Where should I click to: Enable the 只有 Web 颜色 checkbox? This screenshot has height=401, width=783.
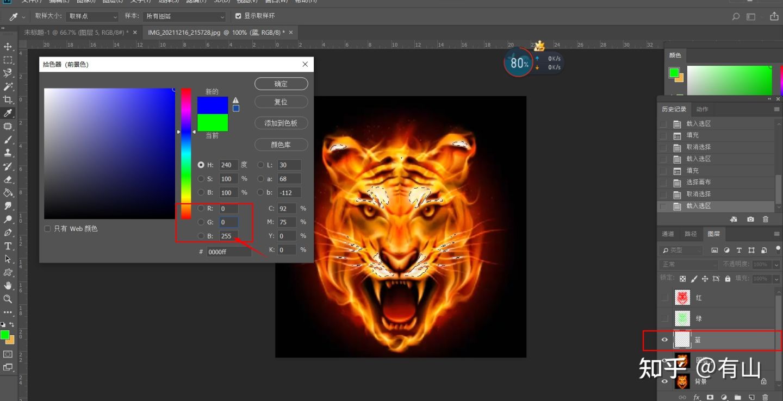pyautogui.click(x=47, y=229)
